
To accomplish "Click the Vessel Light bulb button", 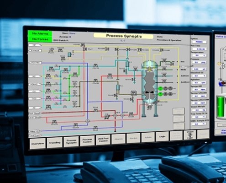I will coord(190,135).
